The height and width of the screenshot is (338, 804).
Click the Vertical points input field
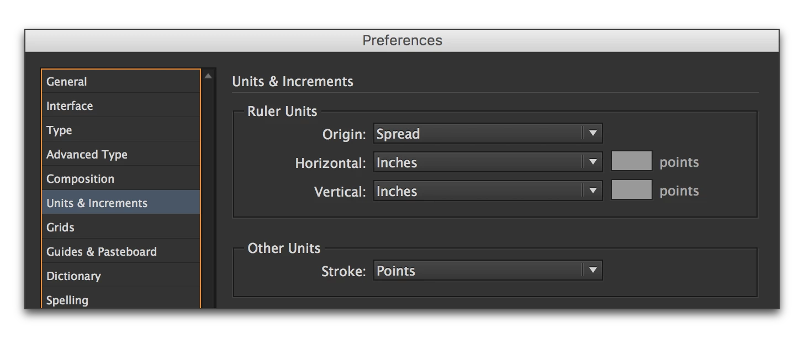point(631,190)
